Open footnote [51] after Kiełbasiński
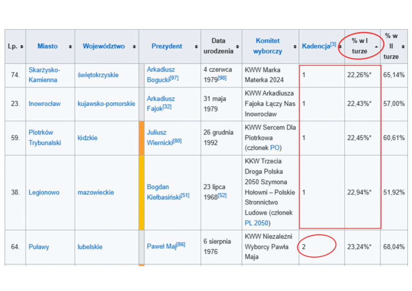 pyautogui.click(x=185, y=195)
